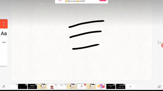This screenshot has width=163, height=91.
Task: Select blank white frame 65 thumbnail
Action: pyautogui.click(x=13, y=86)
